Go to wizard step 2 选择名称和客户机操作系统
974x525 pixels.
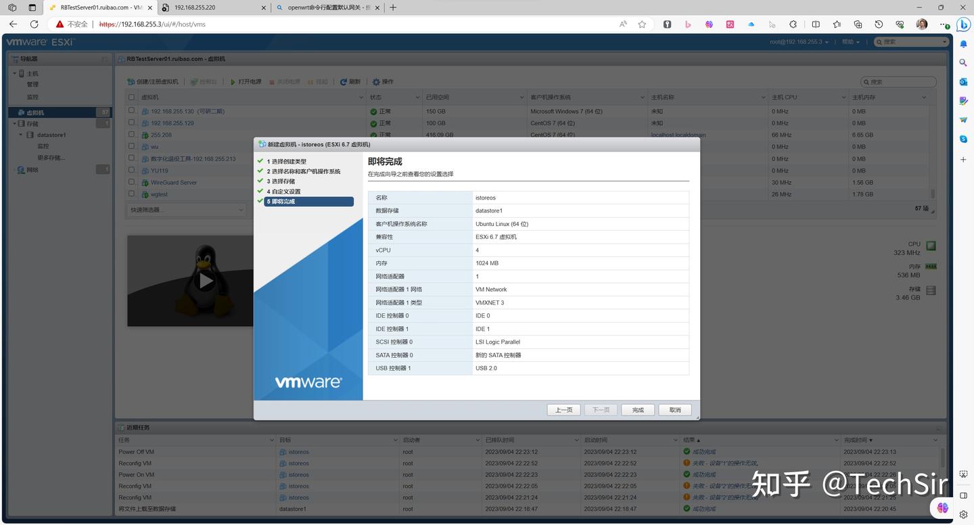[303, 172]
